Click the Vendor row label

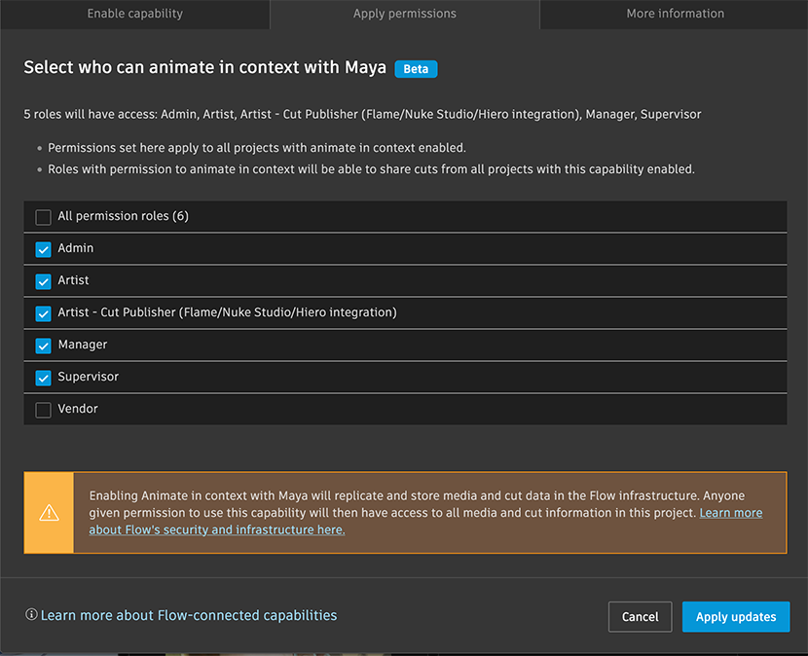78,409
